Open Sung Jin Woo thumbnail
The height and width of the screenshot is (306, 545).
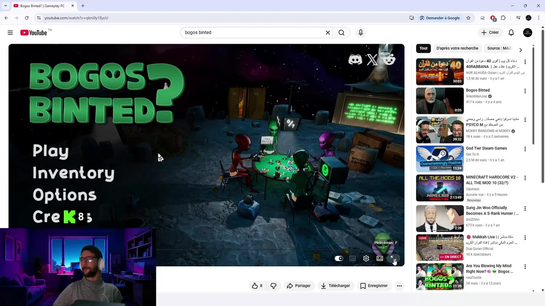(440, 218)
